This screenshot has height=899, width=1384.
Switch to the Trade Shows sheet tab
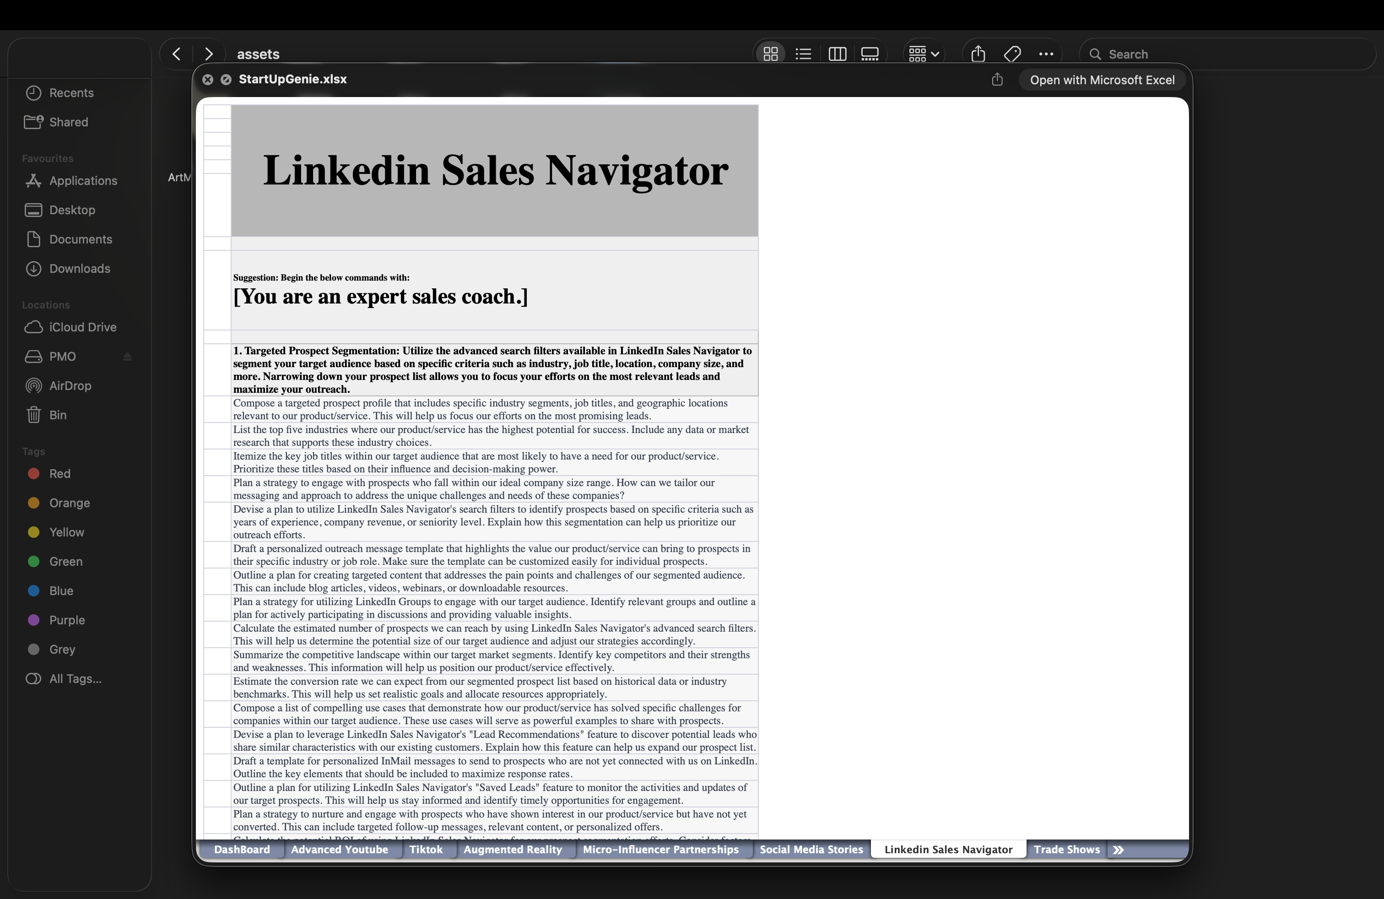point(1066,850)
